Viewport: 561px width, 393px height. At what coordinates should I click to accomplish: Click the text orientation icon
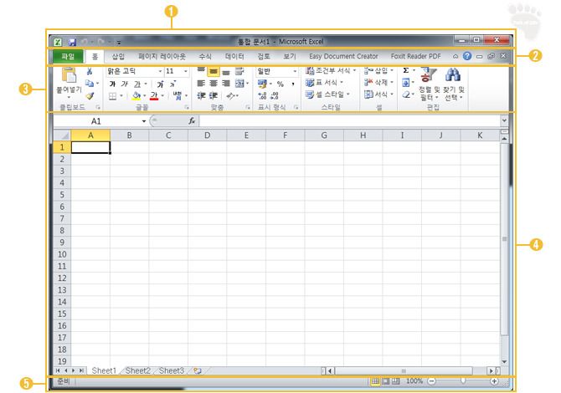click(232, 95)
